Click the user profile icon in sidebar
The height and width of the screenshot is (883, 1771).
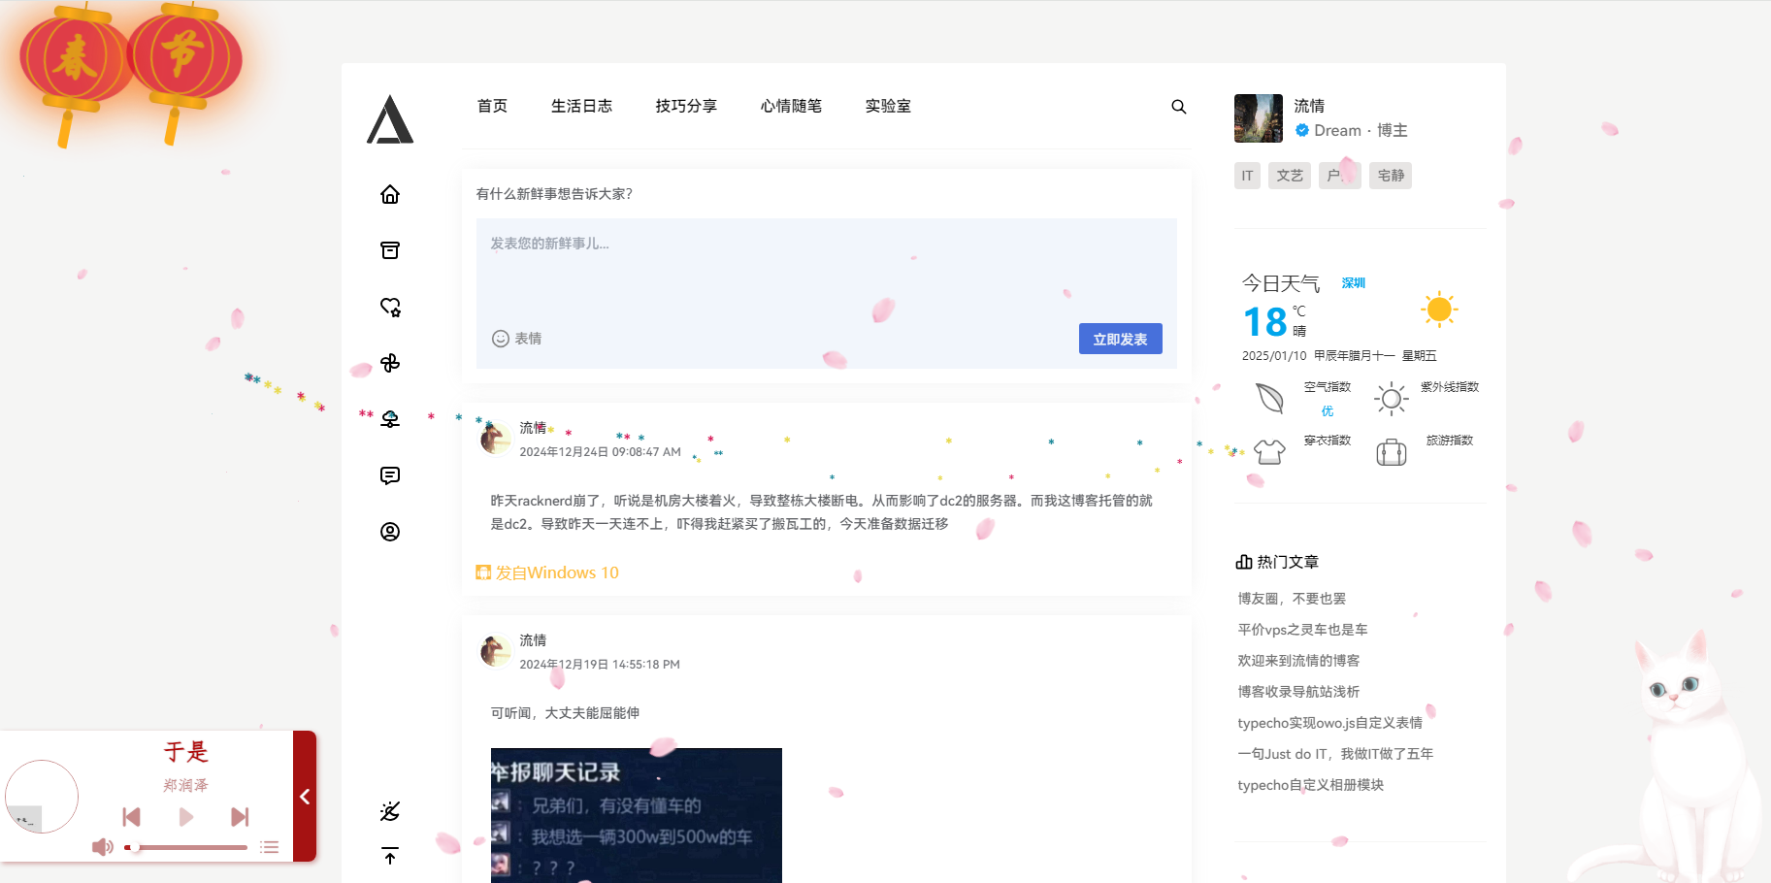click(x=390, y=531)
